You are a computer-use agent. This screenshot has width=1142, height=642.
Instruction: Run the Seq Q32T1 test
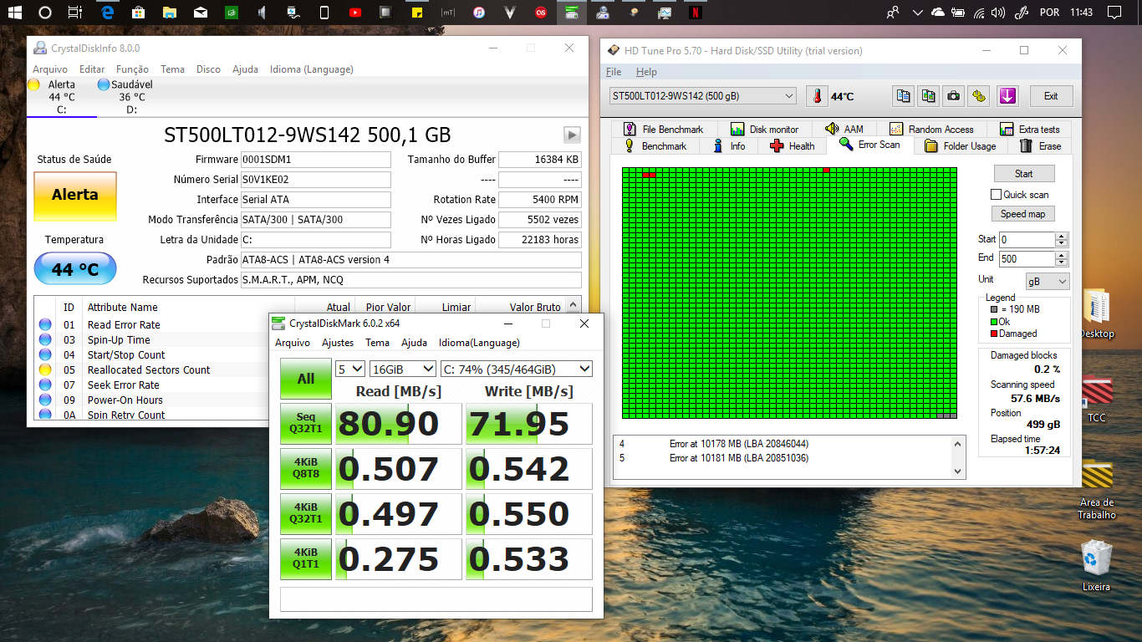(x=306, y=424)
